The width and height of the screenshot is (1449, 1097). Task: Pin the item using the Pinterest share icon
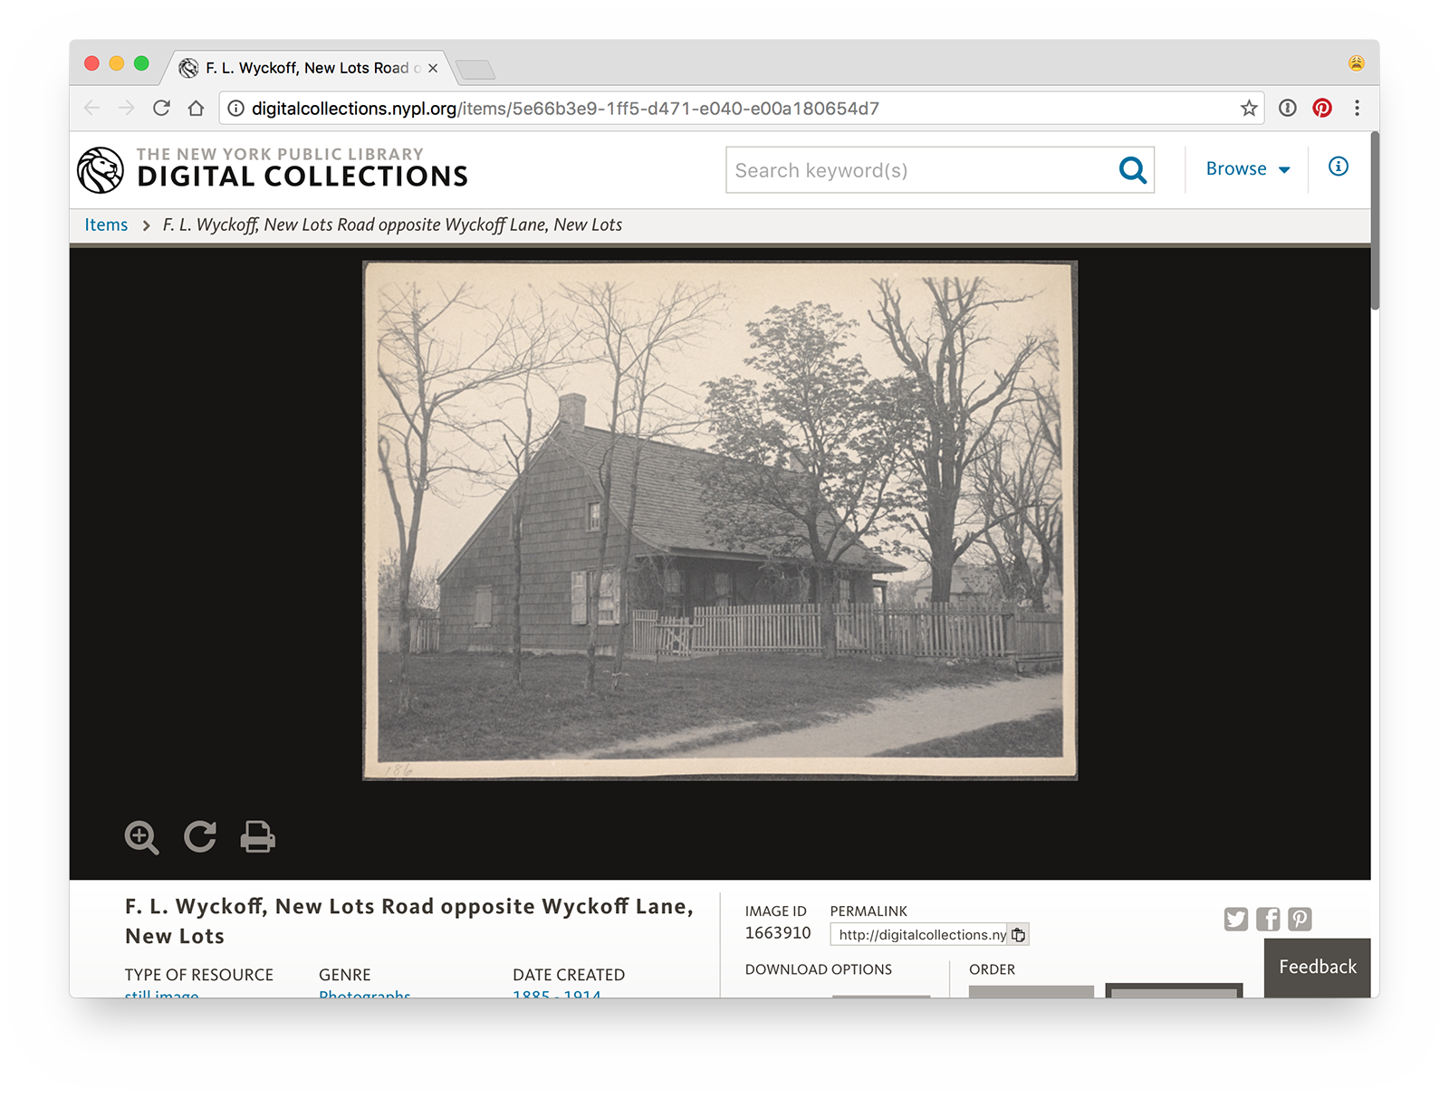[1300, 920]
